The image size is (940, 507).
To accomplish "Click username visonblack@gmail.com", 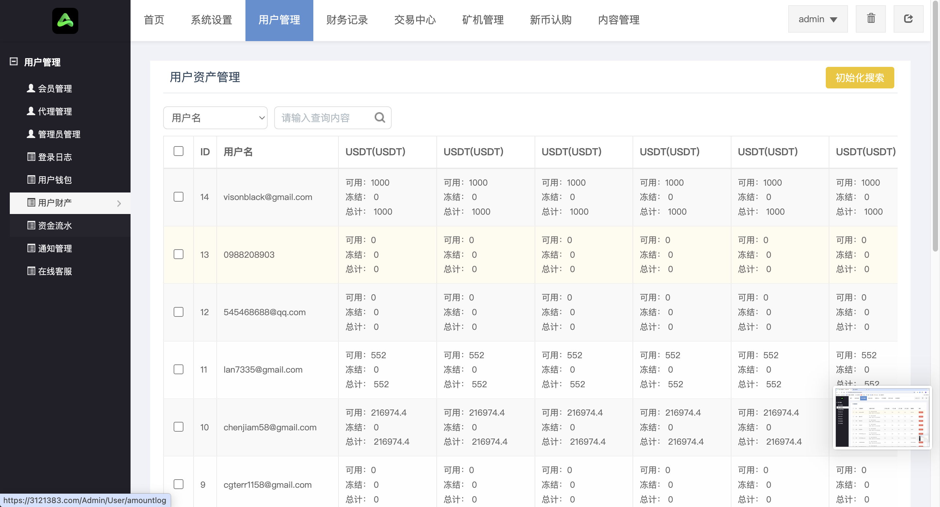I will pos(268,197).
